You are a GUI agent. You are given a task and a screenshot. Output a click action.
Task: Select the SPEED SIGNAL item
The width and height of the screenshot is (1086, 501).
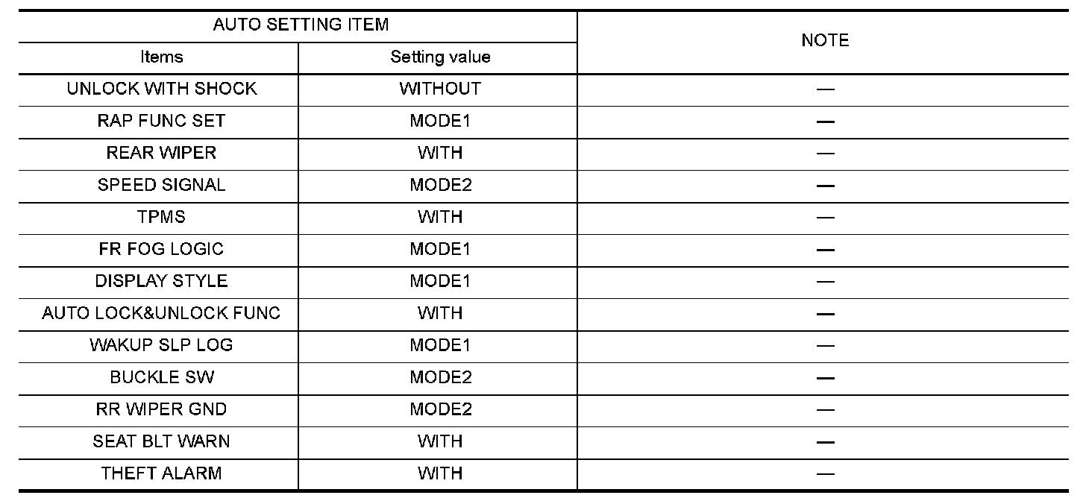click(x=161, y=185)
